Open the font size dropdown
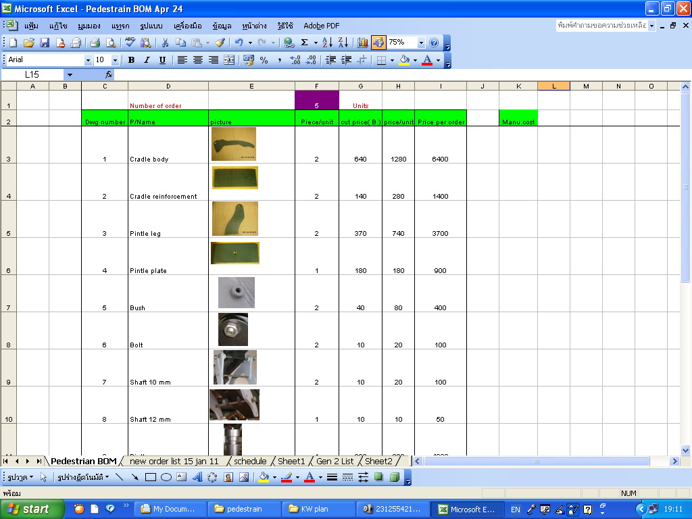 (x=115, y=60)
